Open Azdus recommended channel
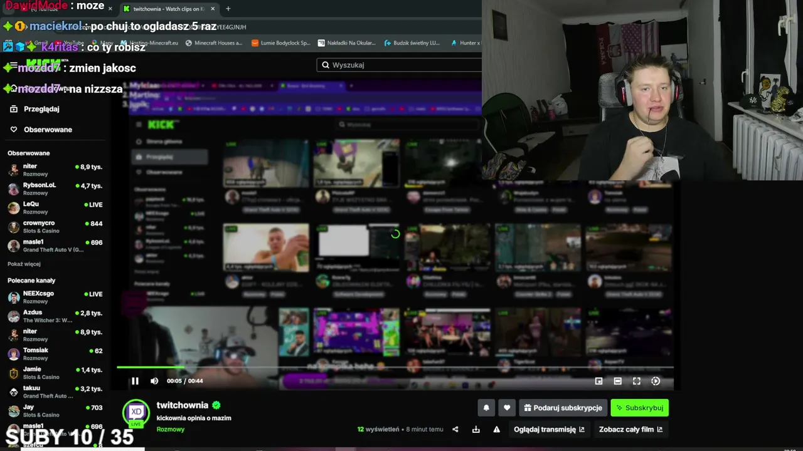This screenshot has width=803, height=451. click(x=55, y=316)
